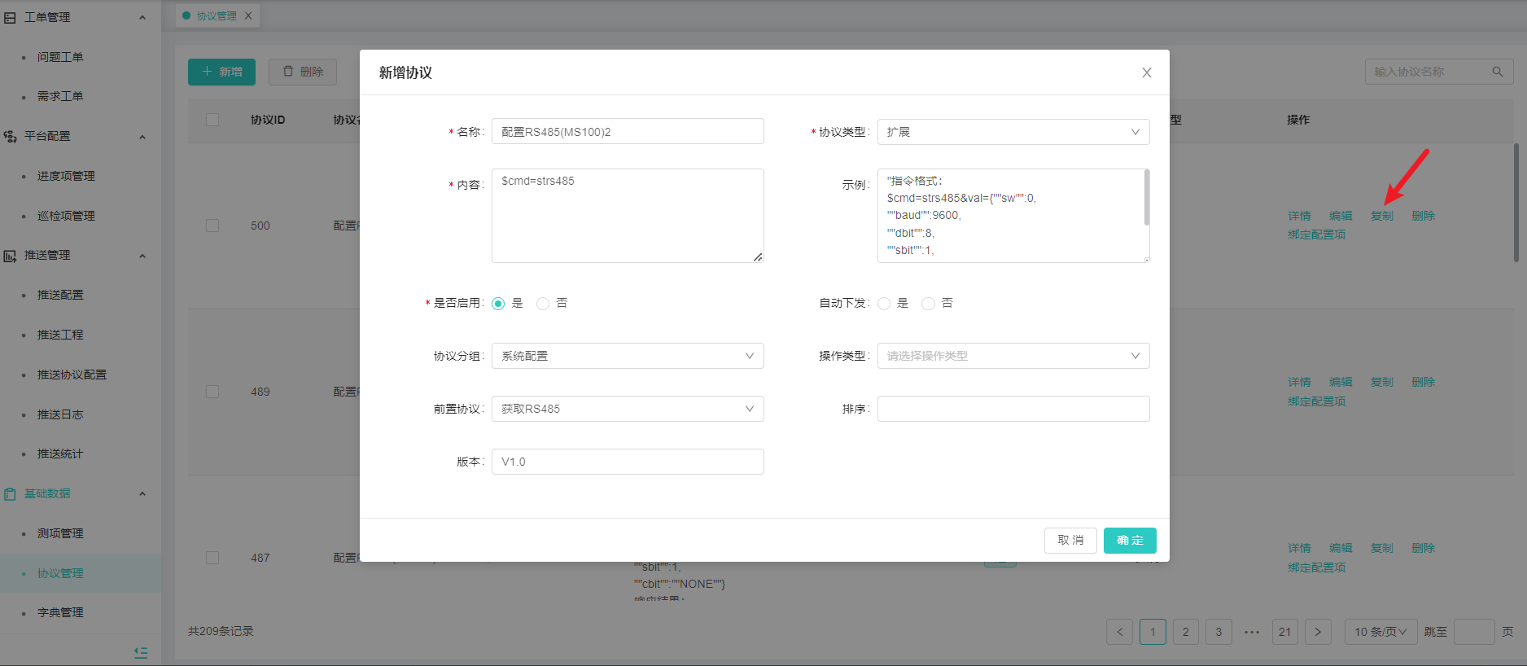
Task: Click the search magnifier icon
Action: (x=1497, y=72)
